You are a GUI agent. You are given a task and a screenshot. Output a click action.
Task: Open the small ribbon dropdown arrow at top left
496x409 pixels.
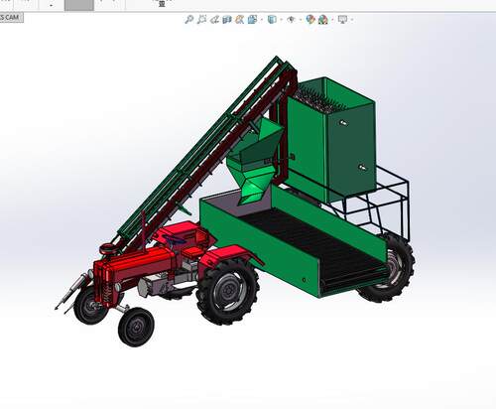click(52, 6)
